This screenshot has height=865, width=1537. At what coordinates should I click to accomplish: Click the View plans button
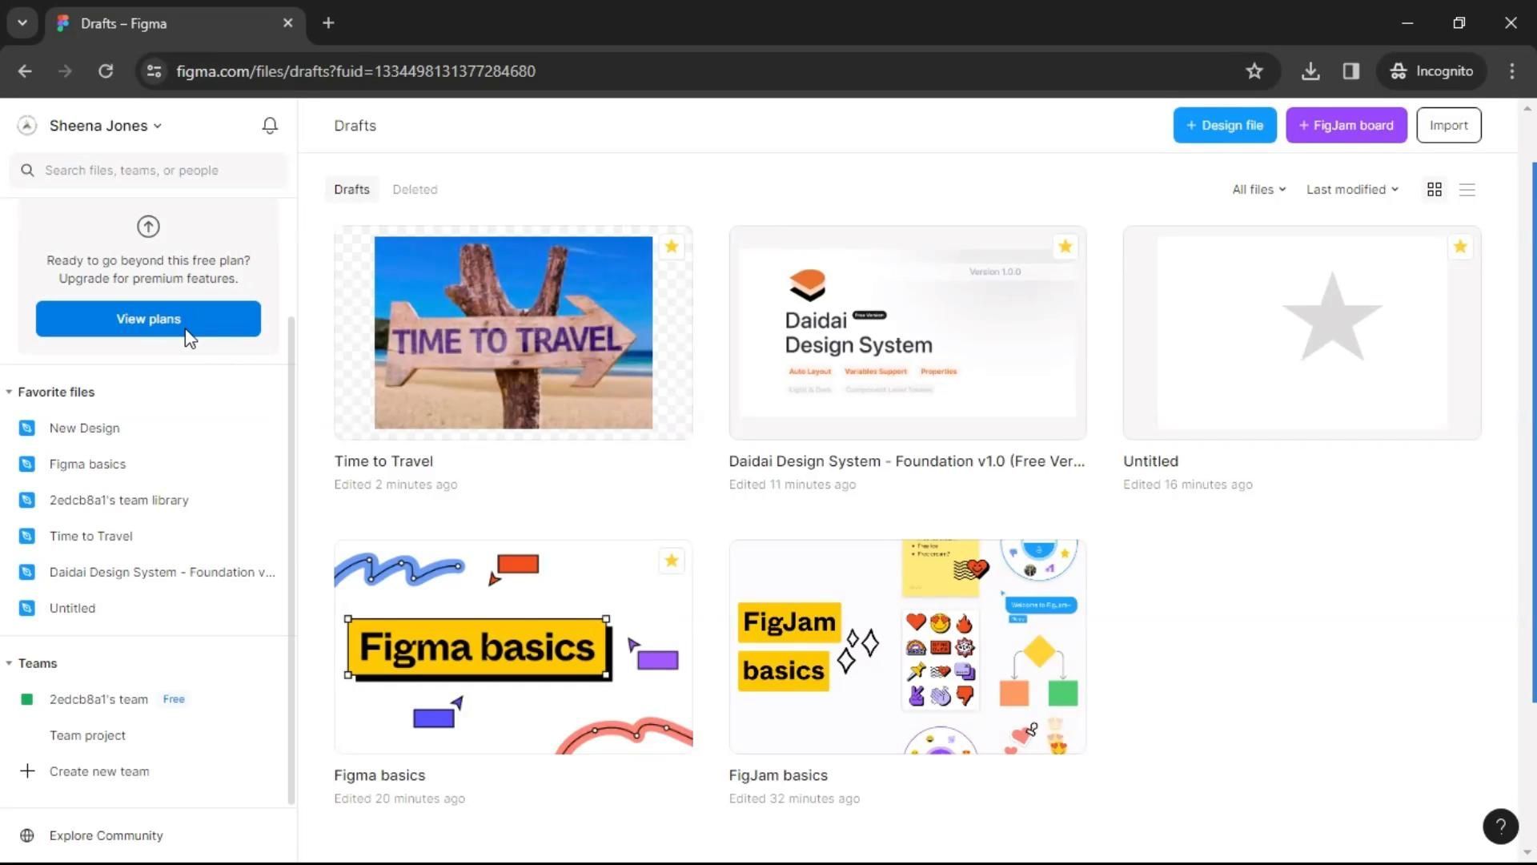point(148,319)
